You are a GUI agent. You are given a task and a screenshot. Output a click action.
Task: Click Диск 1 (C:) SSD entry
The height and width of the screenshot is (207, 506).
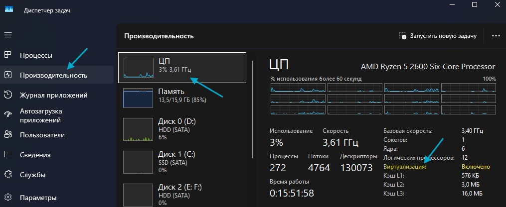[182, 161]
